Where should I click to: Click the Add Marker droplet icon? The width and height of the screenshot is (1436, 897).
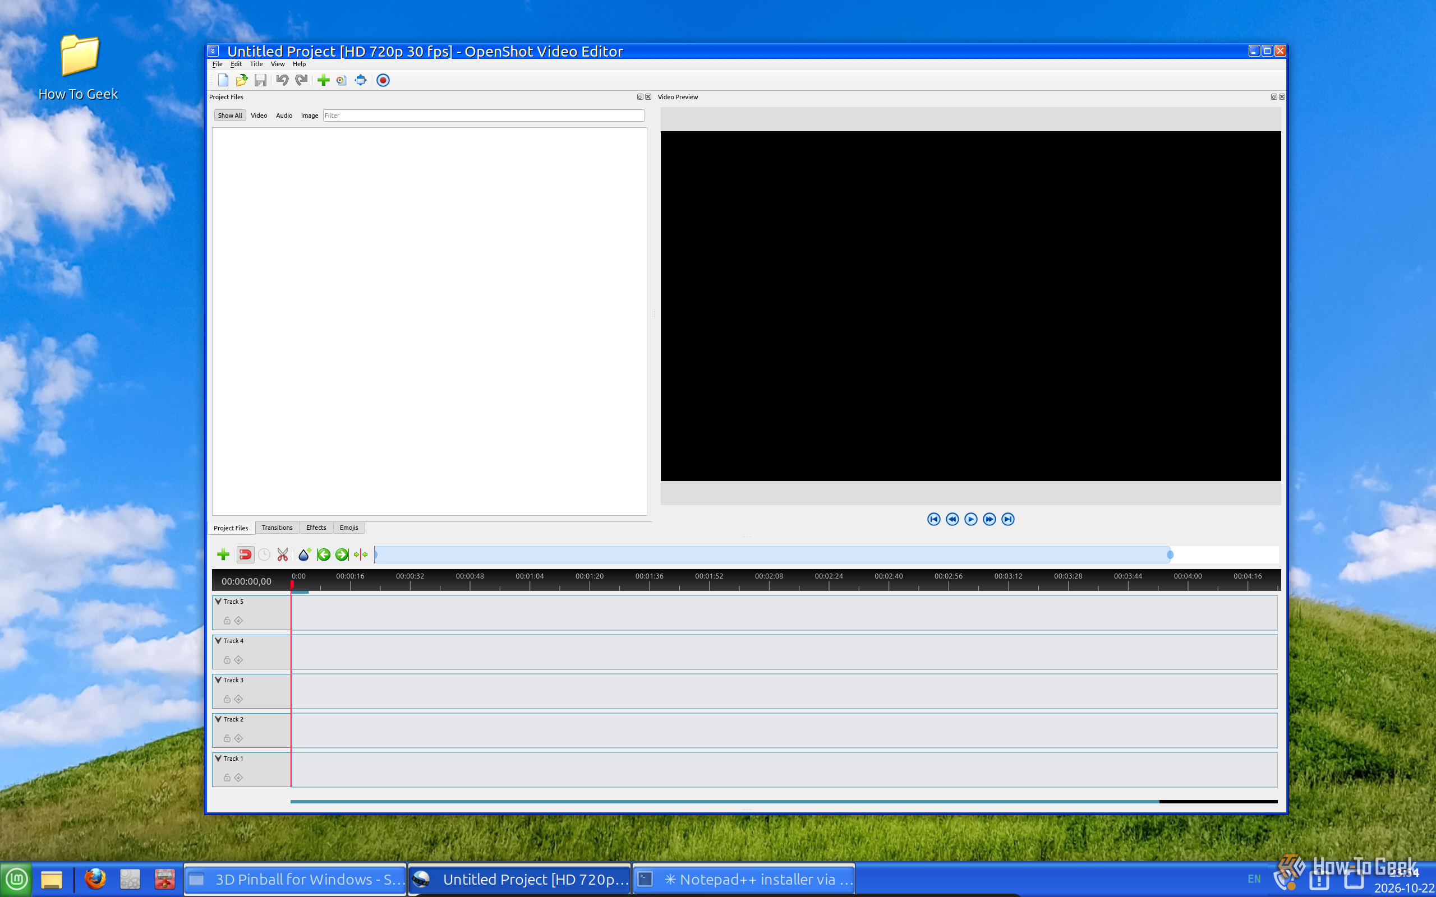[305, 554]
